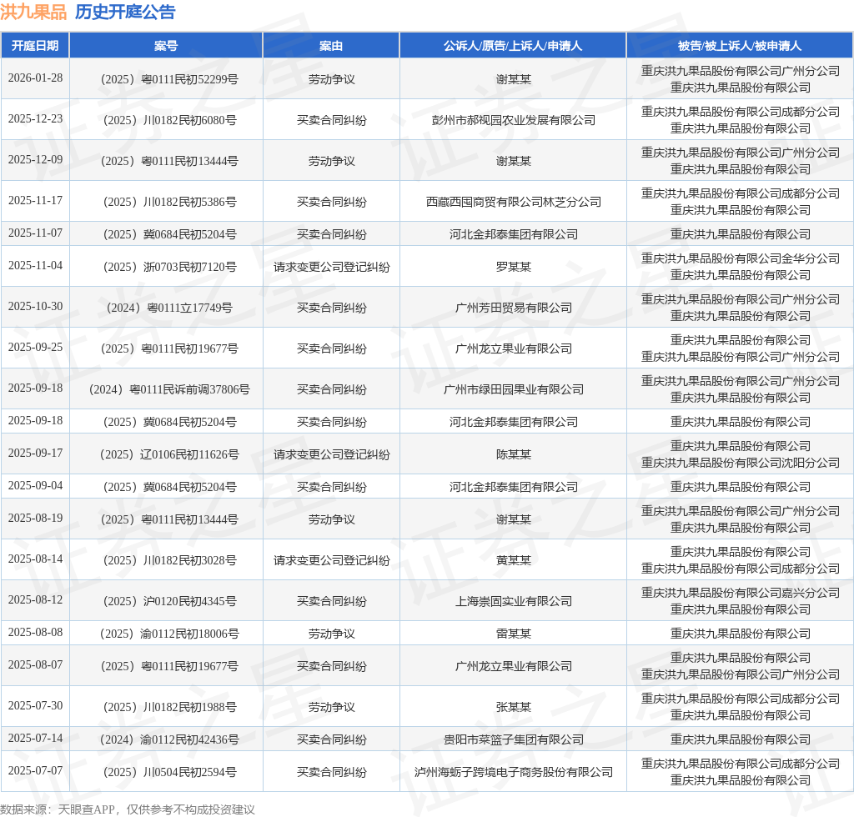The height and width of the screenshot is (817, 854).
Task: Click plaintiff 广州市绿田园果业有限公司
Action: pos(513,389)
